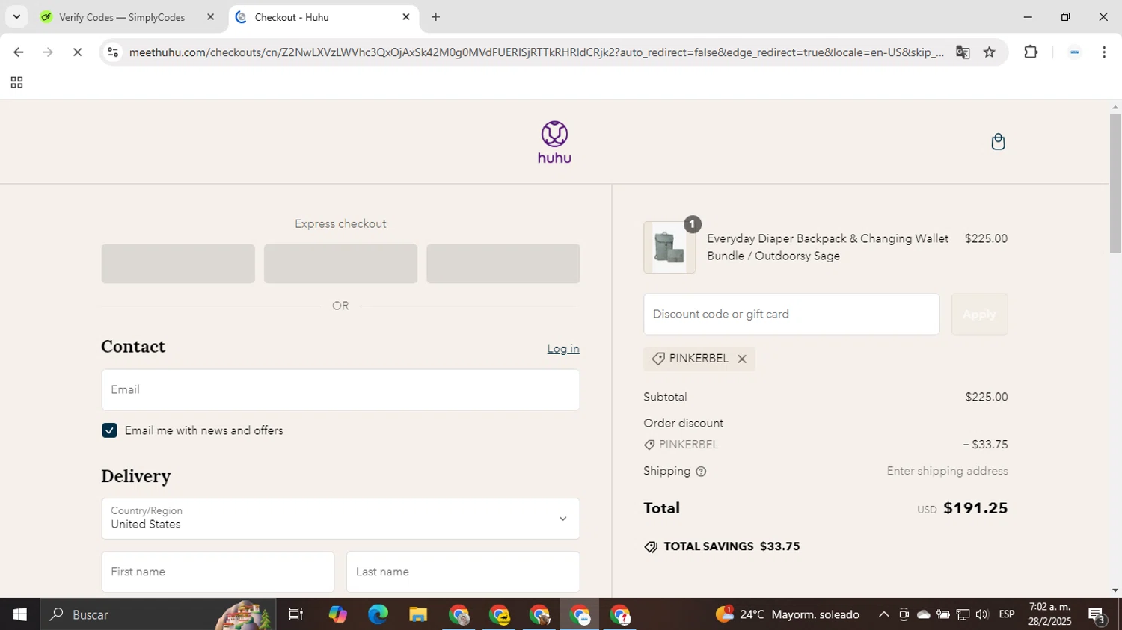Image resolution: width=1122 pixels, height=630 pixels.
Task: Click the third express checkout button
Action: (x=503, y=264)
